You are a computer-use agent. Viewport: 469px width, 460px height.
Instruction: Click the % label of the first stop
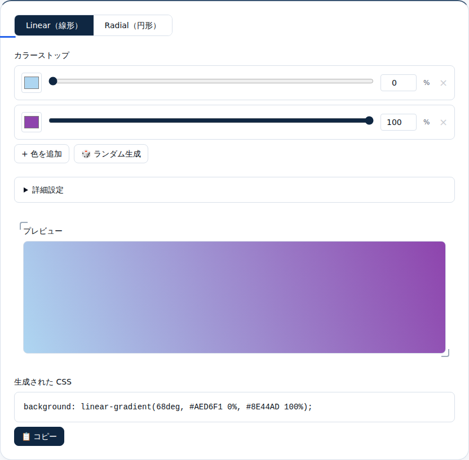click(427, 83)
